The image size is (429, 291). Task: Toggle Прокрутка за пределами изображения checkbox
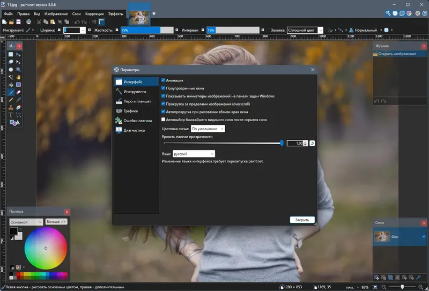click(x=164, y=103)
